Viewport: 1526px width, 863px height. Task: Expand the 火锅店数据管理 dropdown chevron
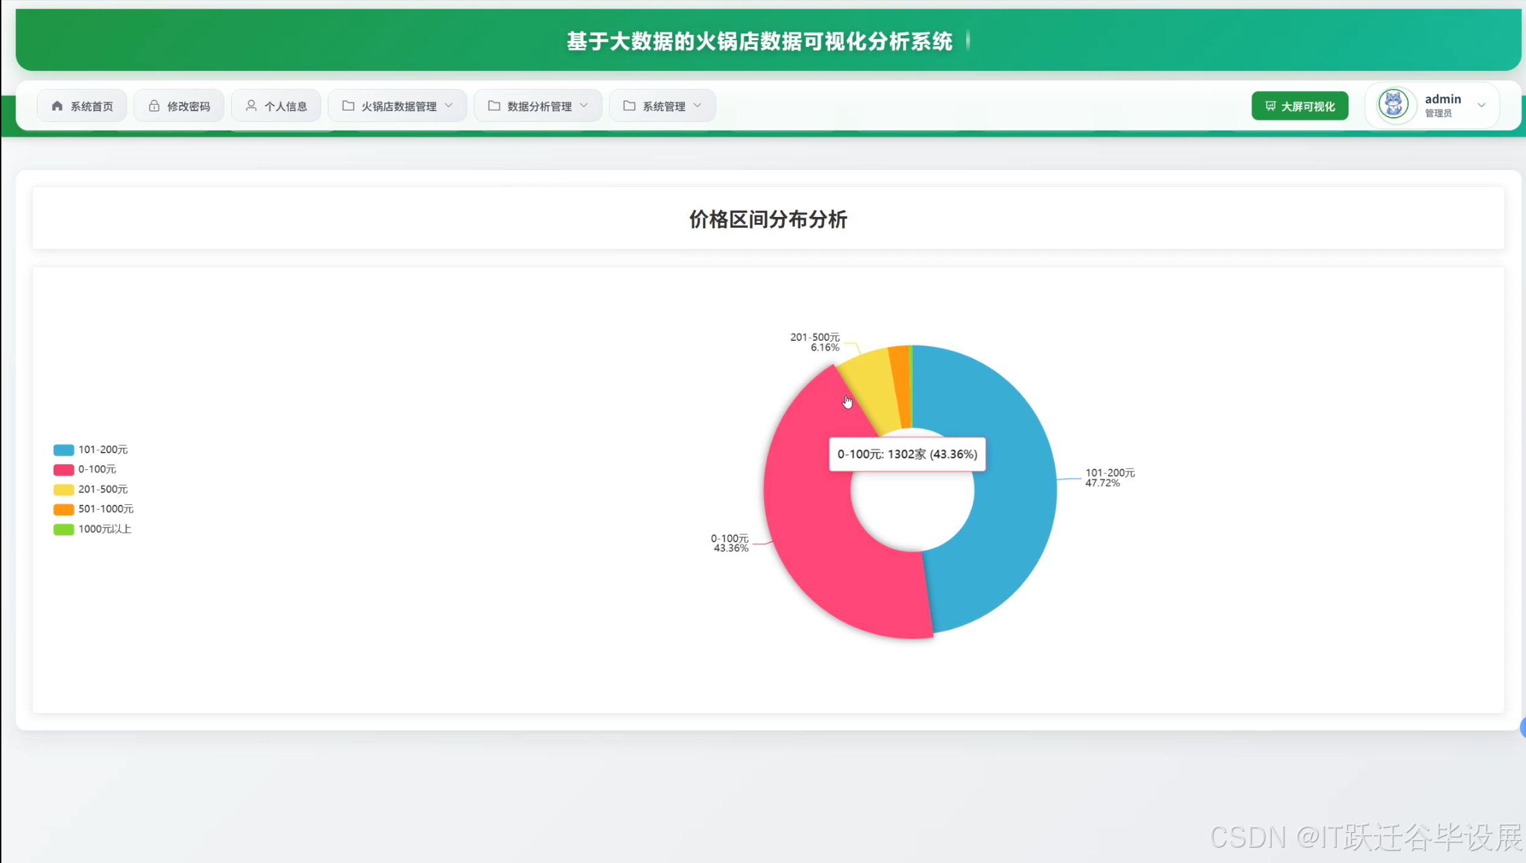click(449, 106)
